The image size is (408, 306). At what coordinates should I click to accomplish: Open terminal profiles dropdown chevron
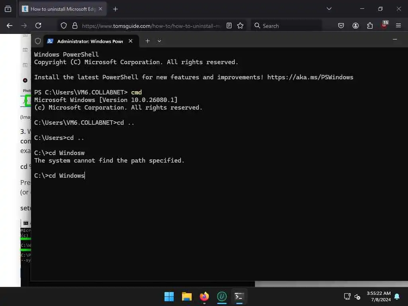pos(159,41)
